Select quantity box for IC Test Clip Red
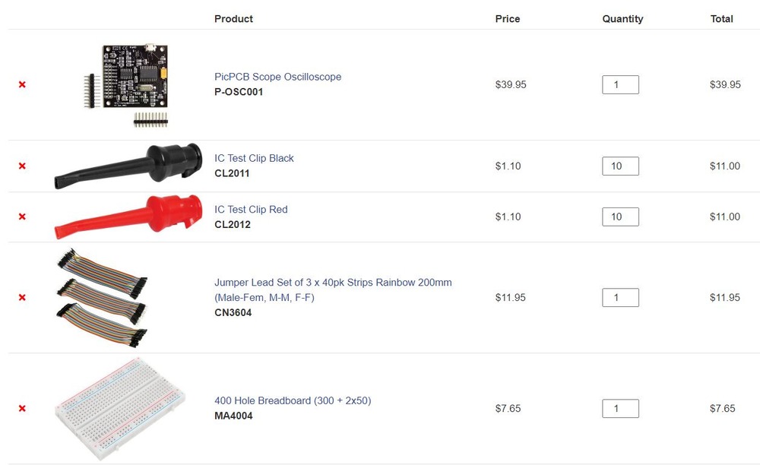760x465 pixels. (620, 217)
